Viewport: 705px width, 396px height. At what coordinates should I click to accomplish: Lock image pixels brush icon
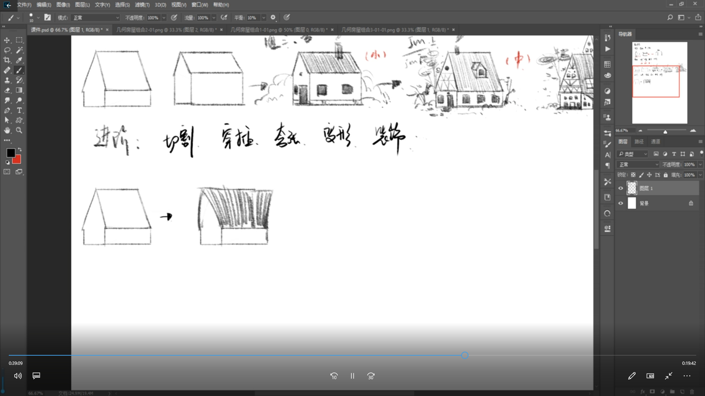(x=641, y=175)
